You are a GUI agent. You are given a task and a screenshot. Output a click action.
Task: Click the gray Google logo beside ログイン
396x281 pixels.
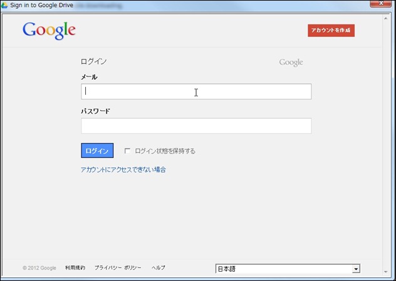point(291,63)
